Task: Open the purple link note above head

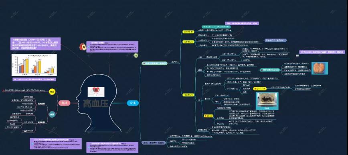Action: (112, 47)
